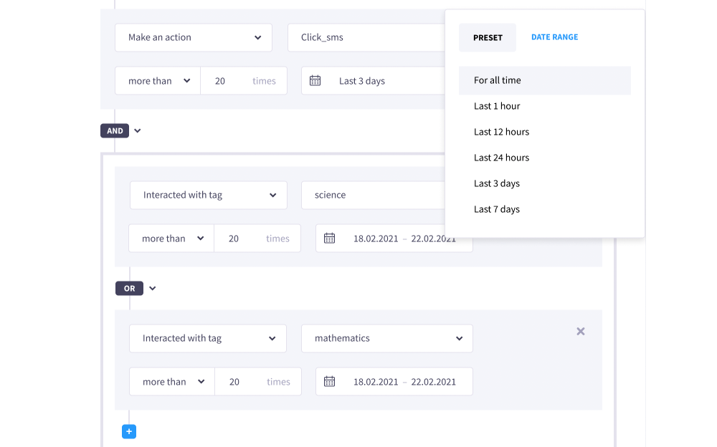Image resolution: width=717 pixels, height=447 pixels.
Task: Click the calendar icon beside Last 3 days
Action: (x=315, y=81)
